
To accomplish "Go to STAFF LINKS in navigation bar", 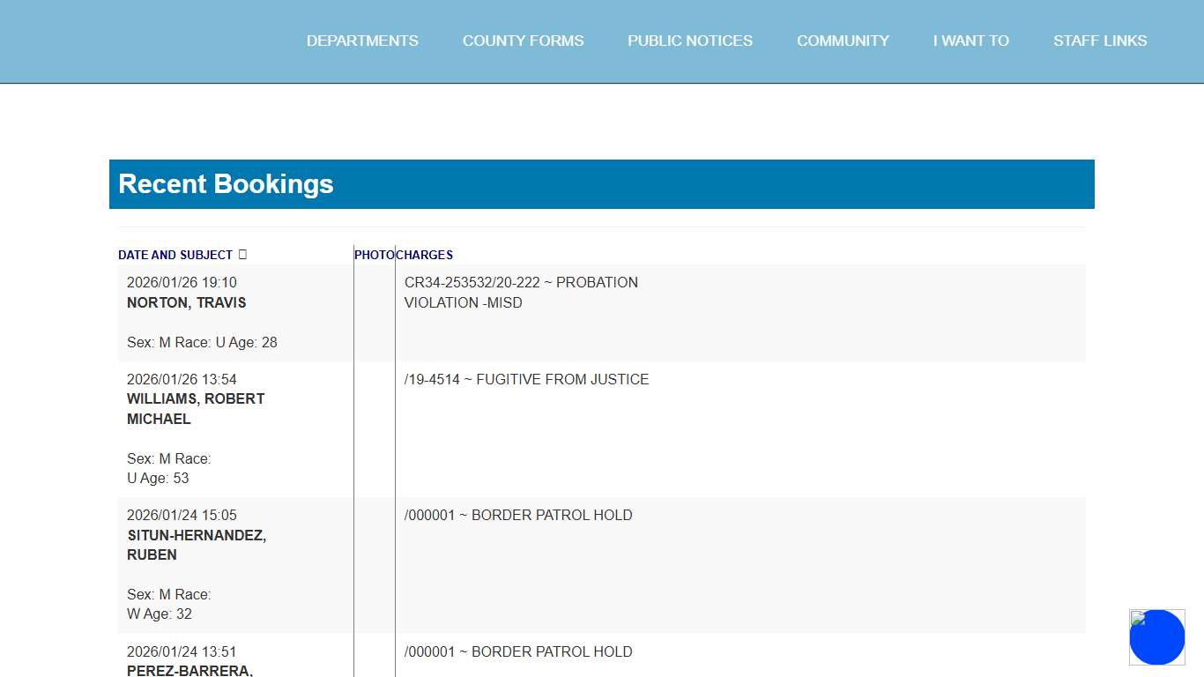I will pyautogui.click(x=1100, y=41).
